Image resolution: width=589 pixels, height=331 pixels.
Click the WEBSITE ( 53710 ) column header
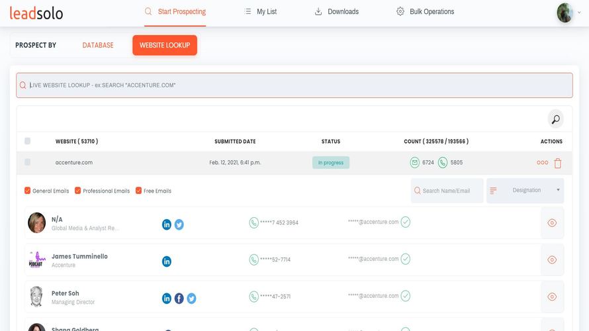coord(77,141)
